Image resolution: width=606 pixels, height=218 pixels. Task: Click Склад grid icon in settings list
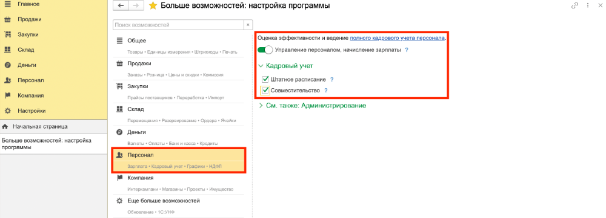point(119,109)
